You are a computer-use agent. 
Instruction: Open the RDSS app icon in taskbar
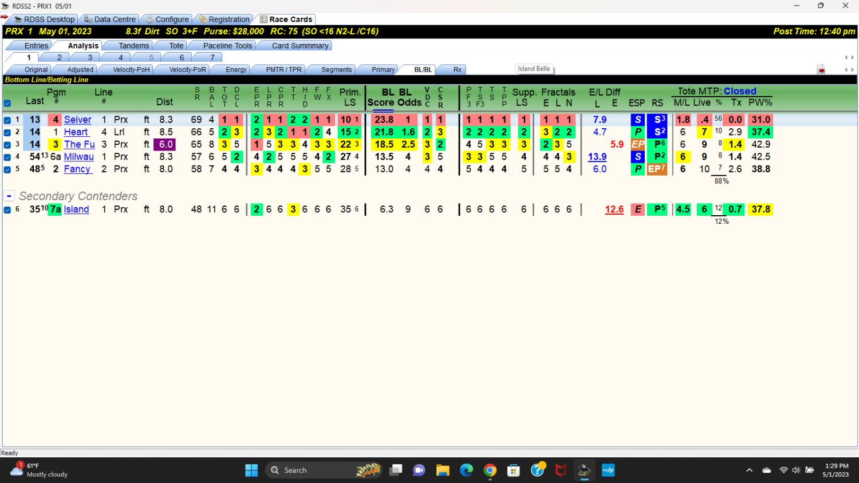point(584,470)
